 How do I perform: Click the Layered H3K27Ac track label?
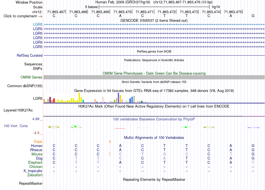click(18, 110)
